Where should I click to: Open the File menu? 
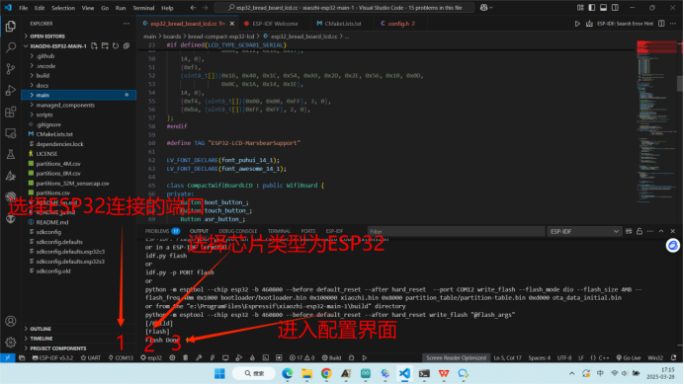[x=23, y=8]
